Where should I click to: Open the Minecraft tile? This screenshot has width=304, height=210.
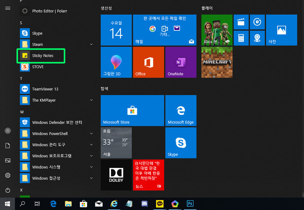click(x=217, y=62)
